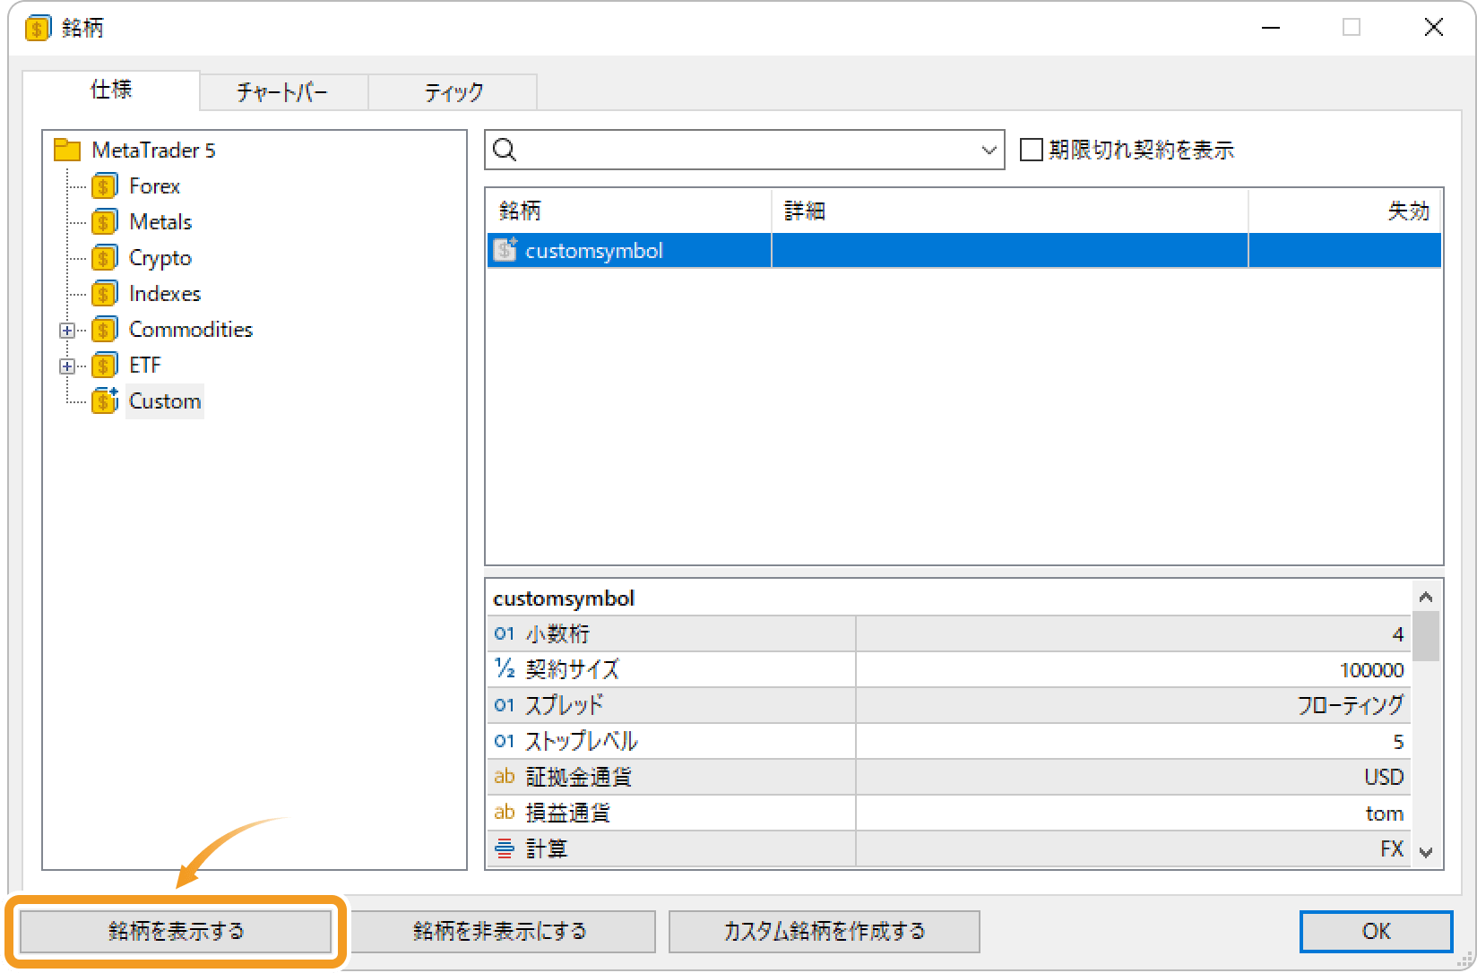Click the 銘柄を非表示にする button
The width and height of the screenshot is (1477, 973).
500,931
